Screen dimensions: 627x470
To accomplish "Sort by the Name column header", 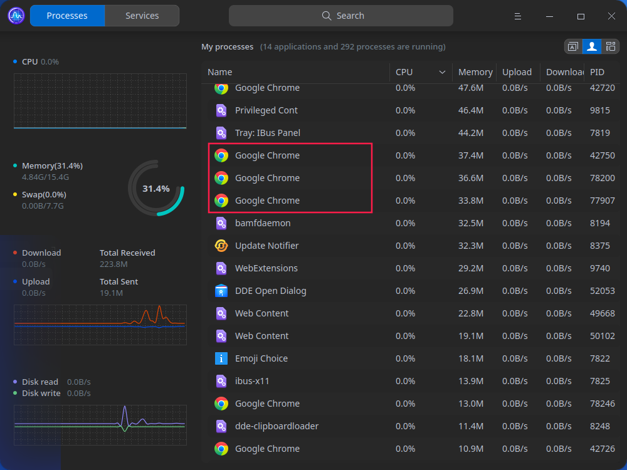I will click(220, 73).
